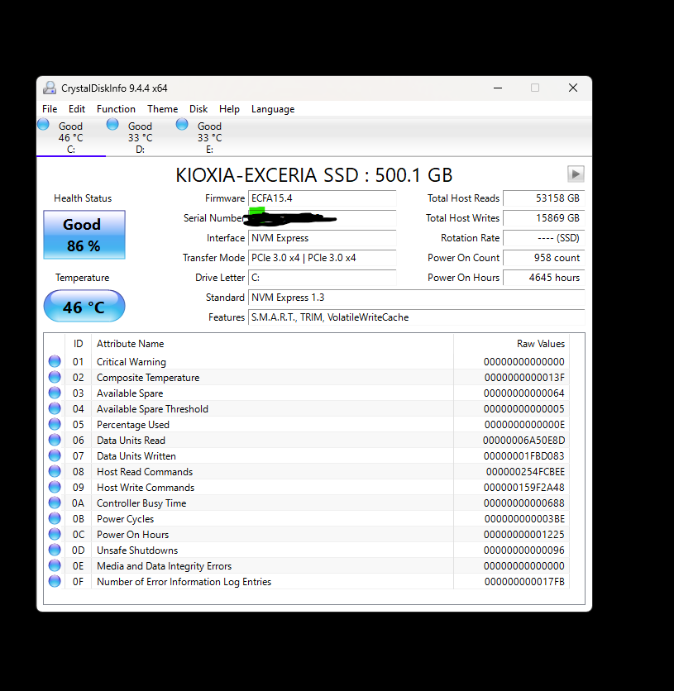The width and height of the screenshot is (674, 691).
Task: Open the Disk menu
Action: pos(198,109)
